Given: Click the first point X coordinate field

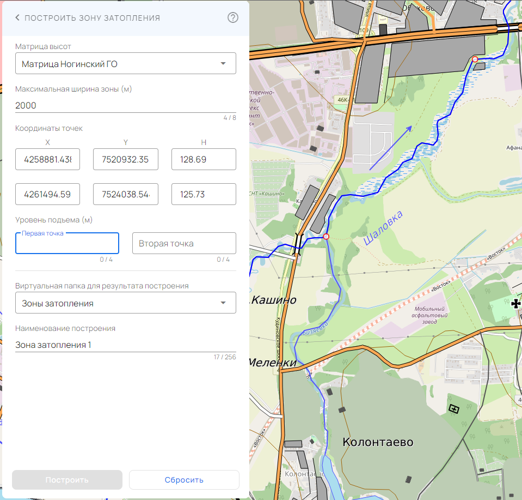Looking at the screenshot, I should point(47,159).
